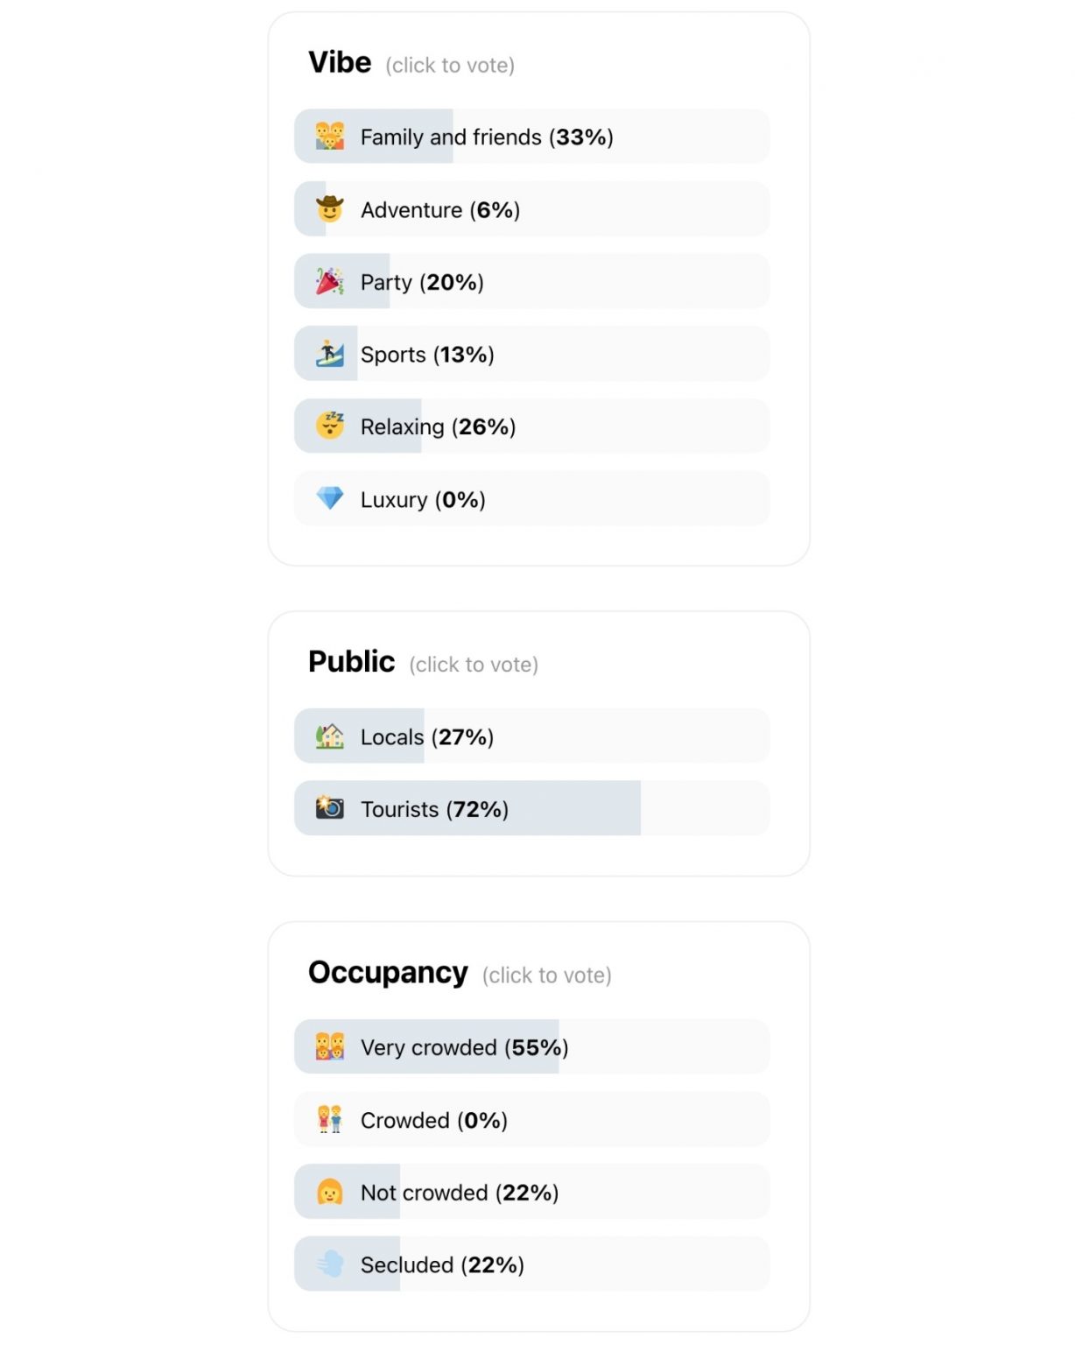Screen dimensions: 1075x1345
Task: Choose Tourists (72%) in Public poll
Action: tap(532, 808)
